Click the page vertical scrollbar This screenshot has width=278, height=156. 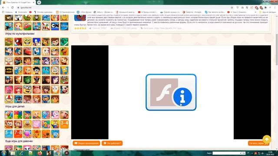pyautogui.click(x=277, y=49)
